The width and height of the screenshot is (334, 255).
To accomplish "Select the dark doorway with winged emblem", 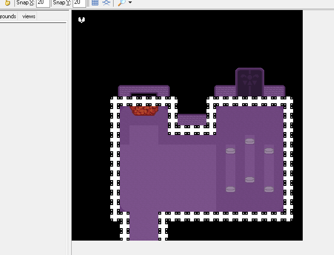I will click(x=250, y=82).
